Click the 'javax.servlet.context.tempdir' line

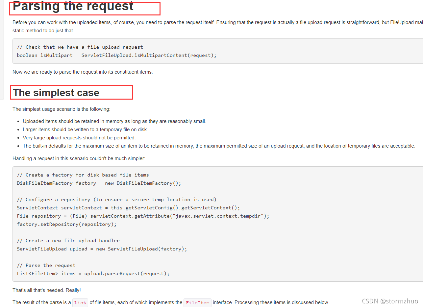pos(143,216)
